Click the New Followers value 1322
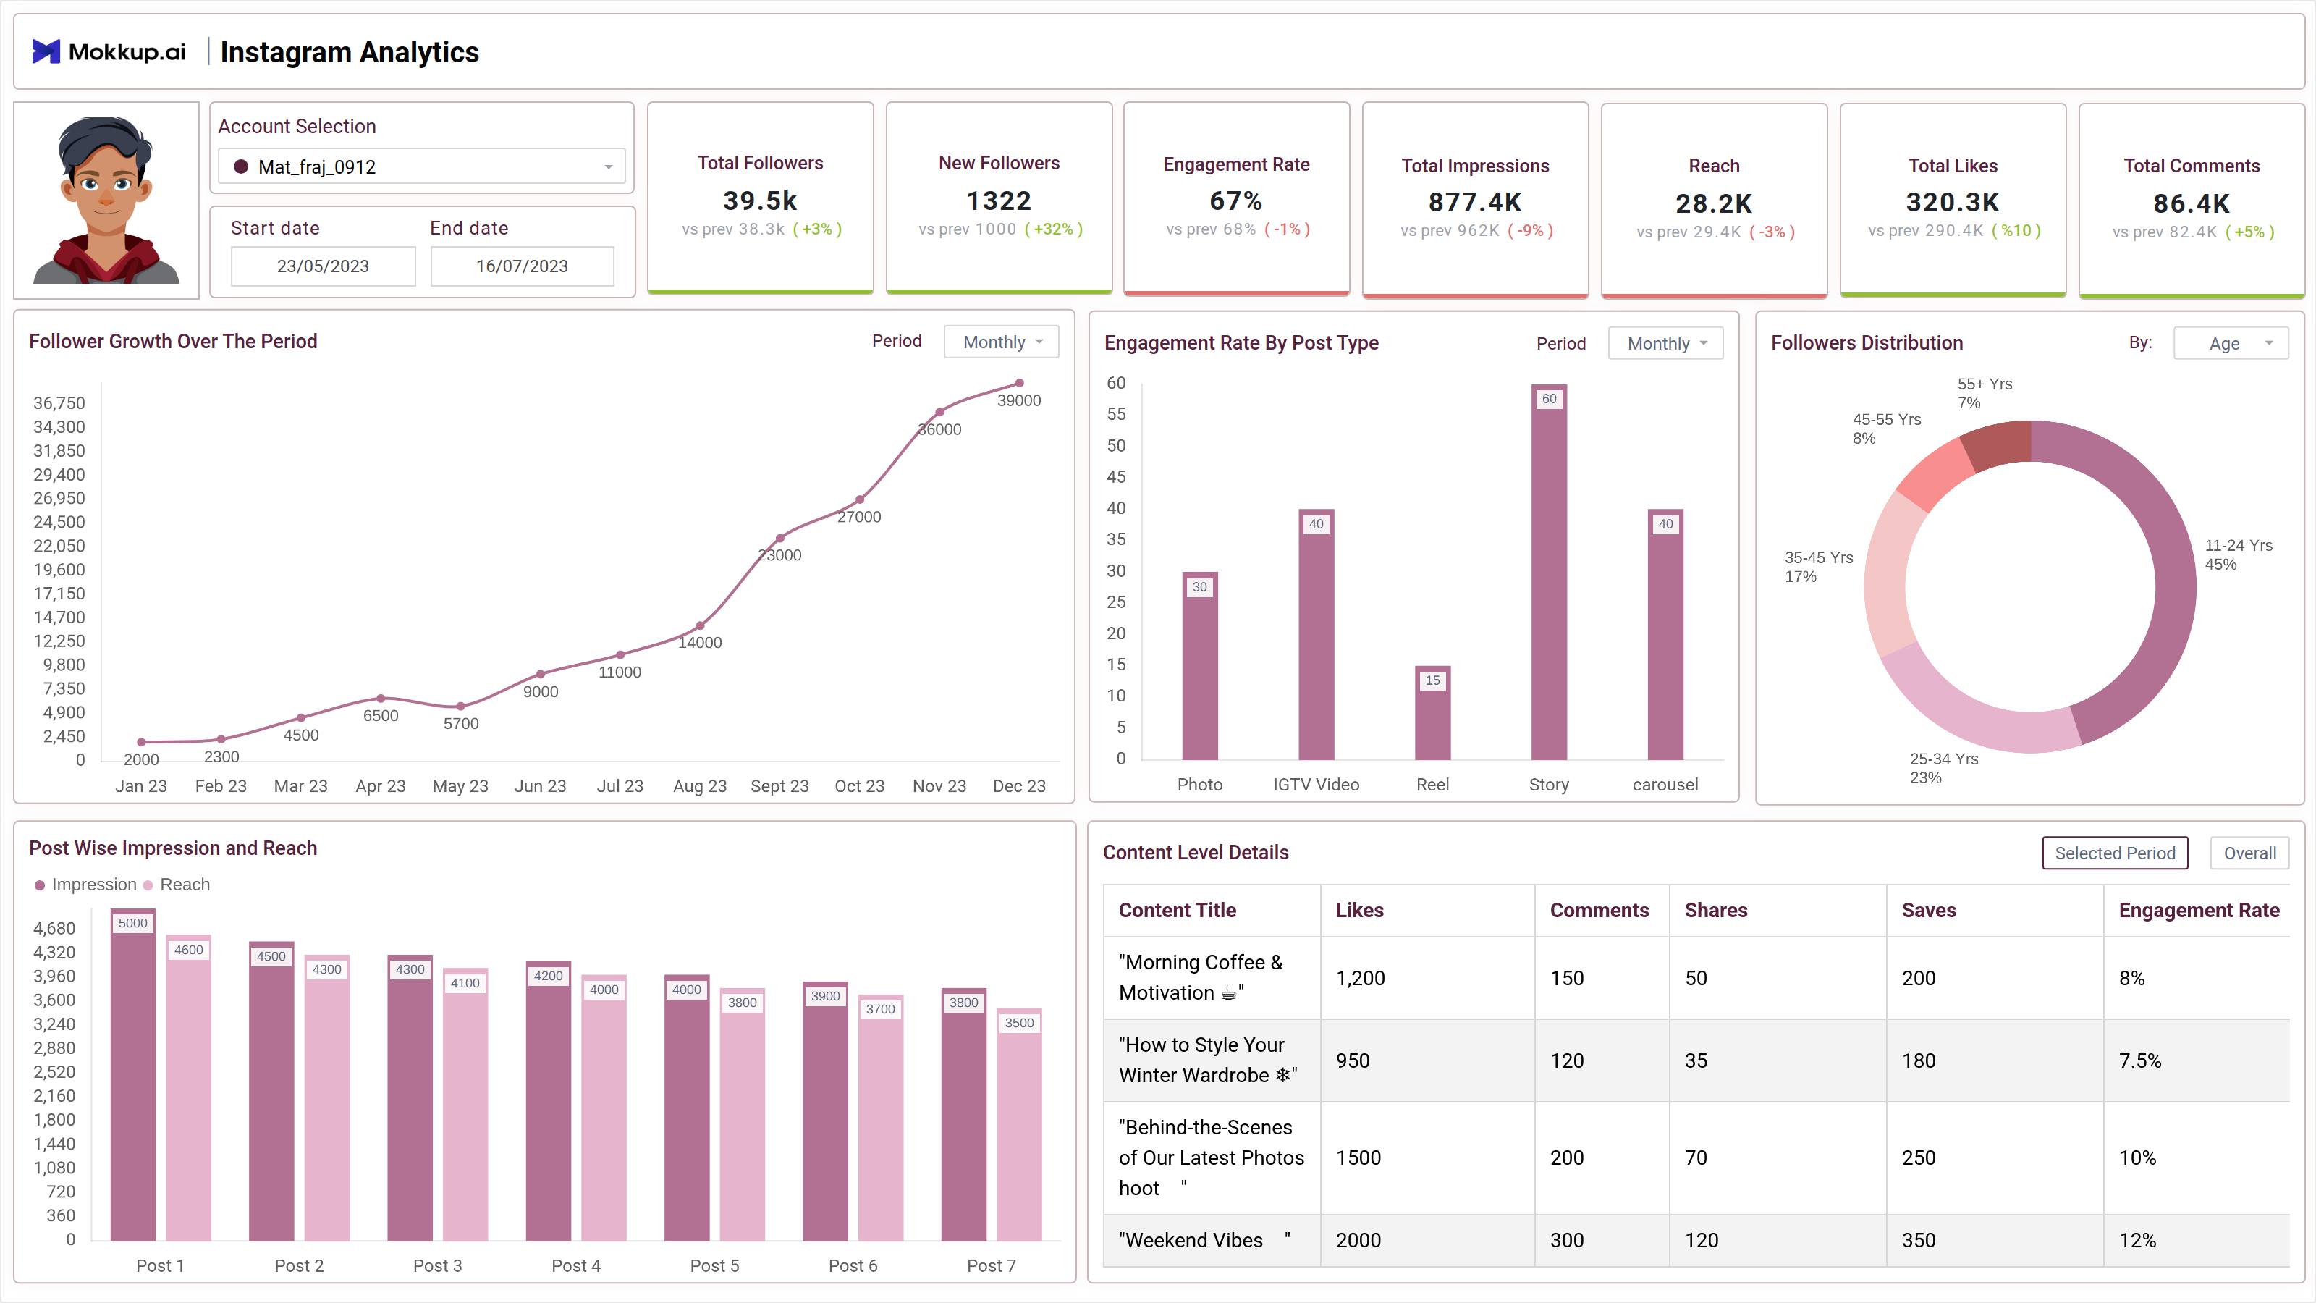The image size is (2316, 1303). tap(999, 201)
